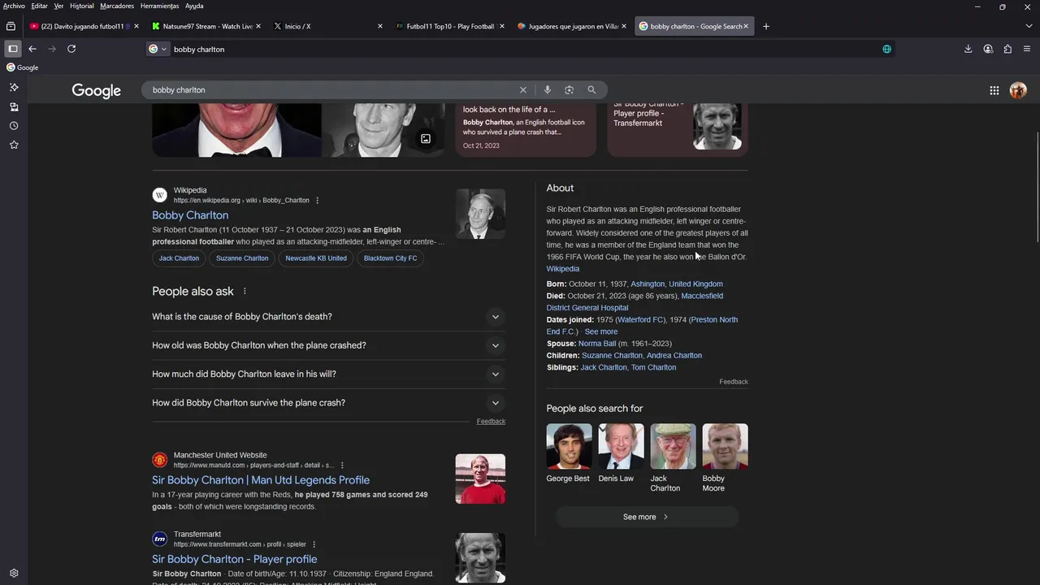Click See more people button
This screenshot has width=1040, height=585.
[647, 517]
